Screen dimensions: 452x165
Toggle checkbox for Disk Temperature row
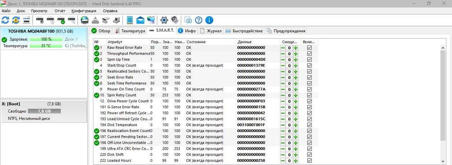pyautogui.click(x=309, y=125)
